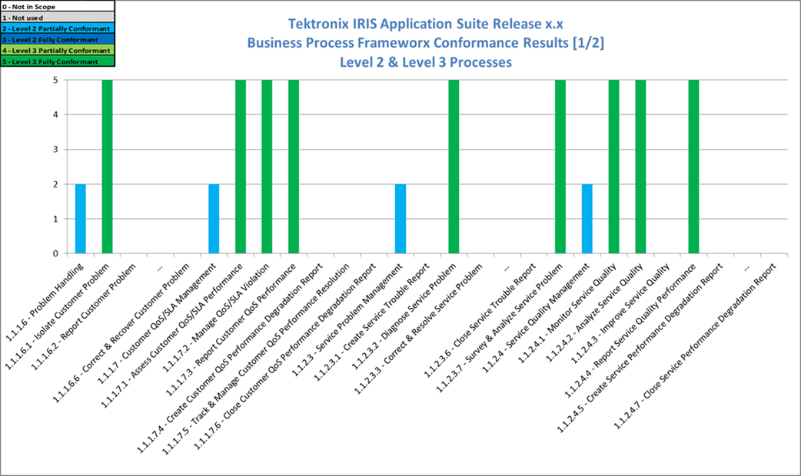
Task: Click the y-axis label '0'
Action: tap(55, 253)
